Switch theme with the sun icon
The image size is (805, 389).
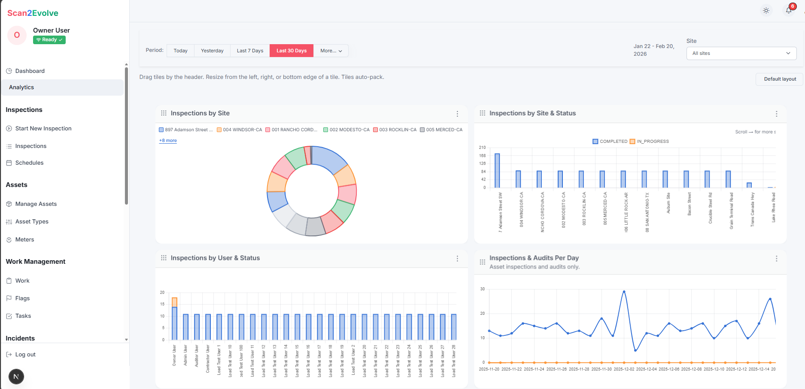coord(766,10)
